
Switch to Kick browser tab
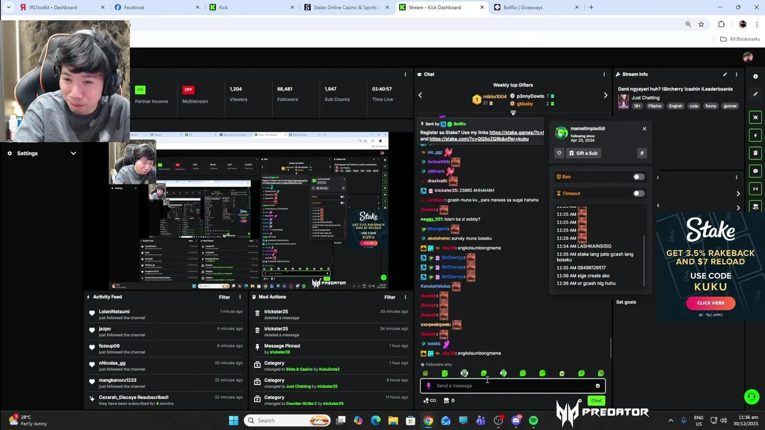coord(251,8)
